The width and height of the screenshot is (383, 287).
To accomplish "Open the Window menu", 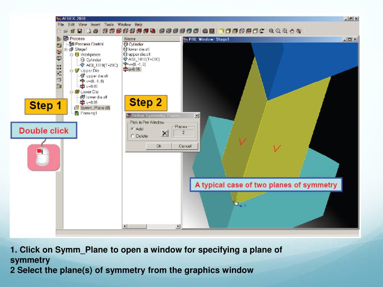I will [x=124, y=25].
